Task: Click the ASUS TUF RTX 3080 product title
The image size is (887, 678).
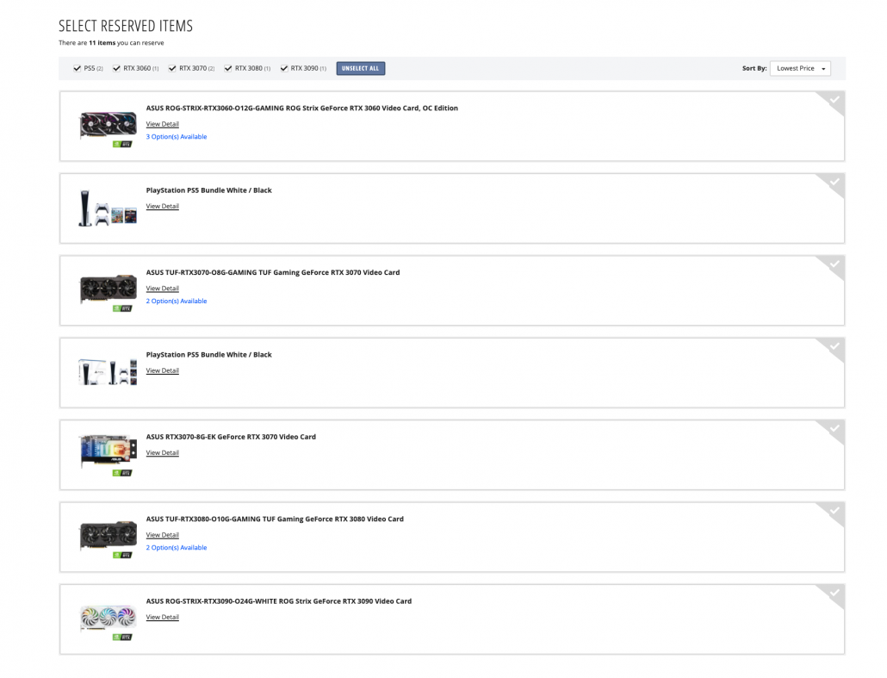Action: (x=275, y=519)
